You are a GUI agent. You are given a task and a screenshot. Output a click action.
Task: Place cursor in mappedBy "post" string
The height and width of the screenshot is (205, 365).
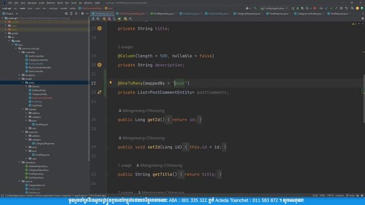pyautogui.click(x=180, y=83)
